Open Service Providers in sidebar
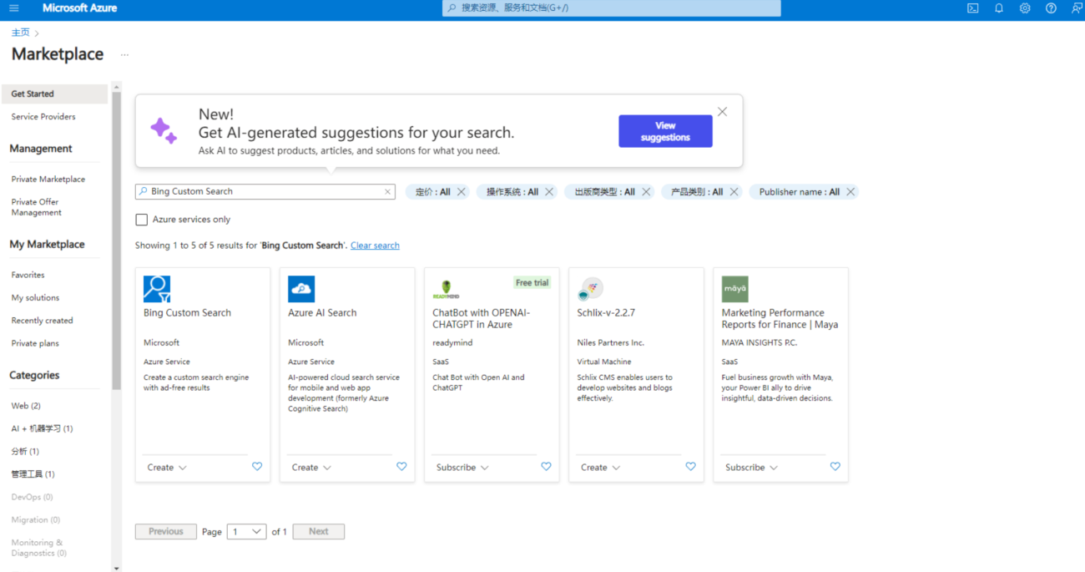 (x=43, y=117)
